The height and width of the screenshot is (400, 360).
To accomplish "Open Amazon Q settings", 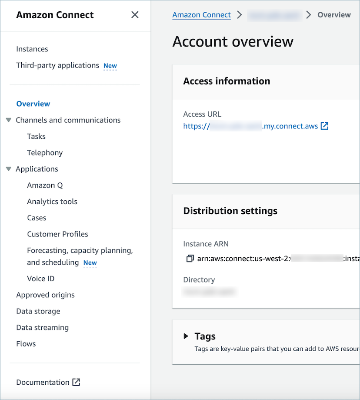I will 45,185.
